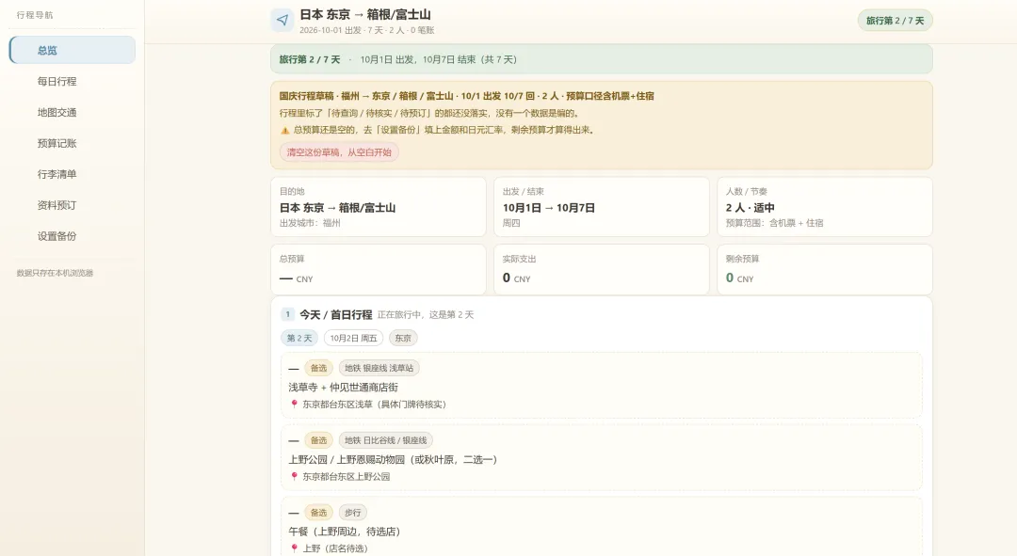Click the 目的地 summary card

[379, 207]
